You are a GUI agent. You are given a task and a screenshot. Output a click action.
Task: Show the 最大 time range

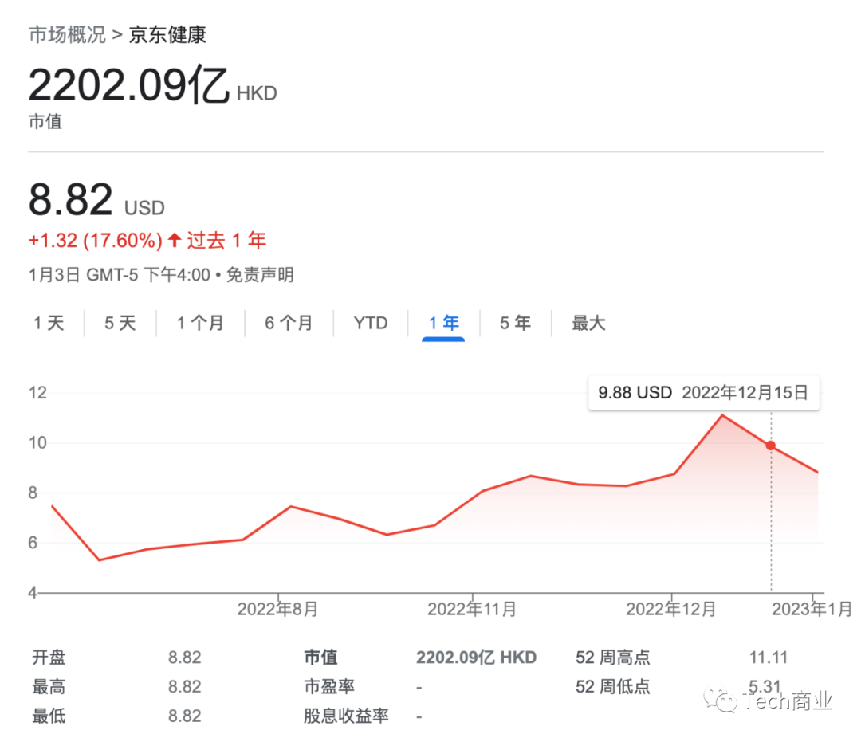click(588, 323)
